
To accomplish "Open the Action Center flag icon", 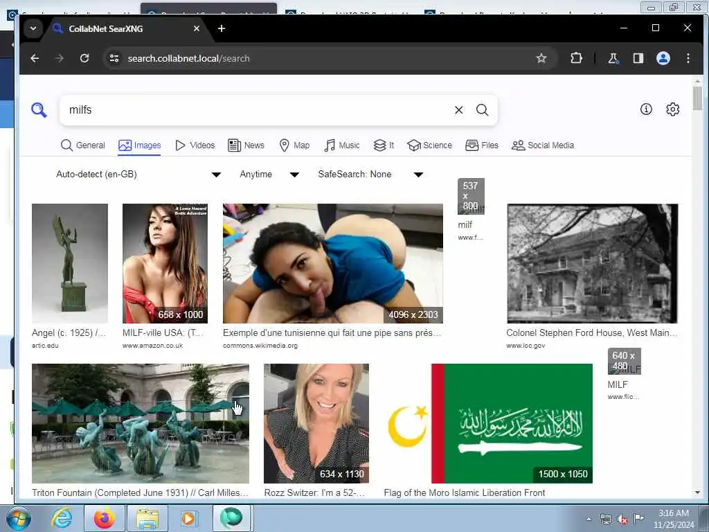I will (638, 518).
